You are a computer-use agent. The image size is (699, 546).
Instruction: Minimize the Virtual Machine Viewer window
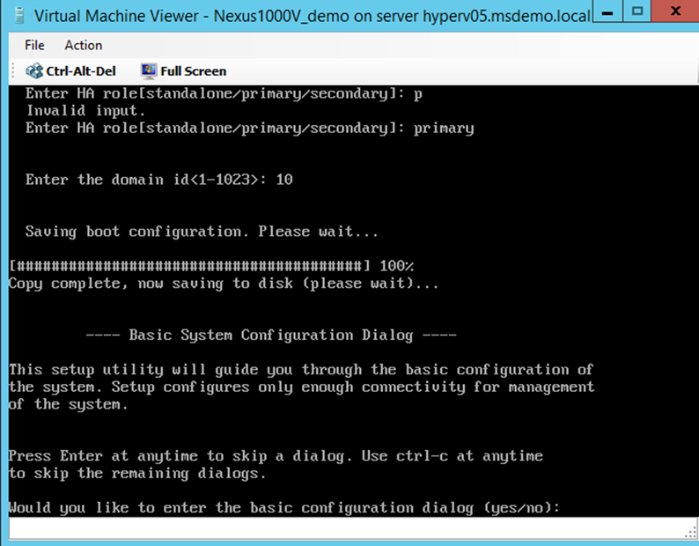[x=607, y=11]
